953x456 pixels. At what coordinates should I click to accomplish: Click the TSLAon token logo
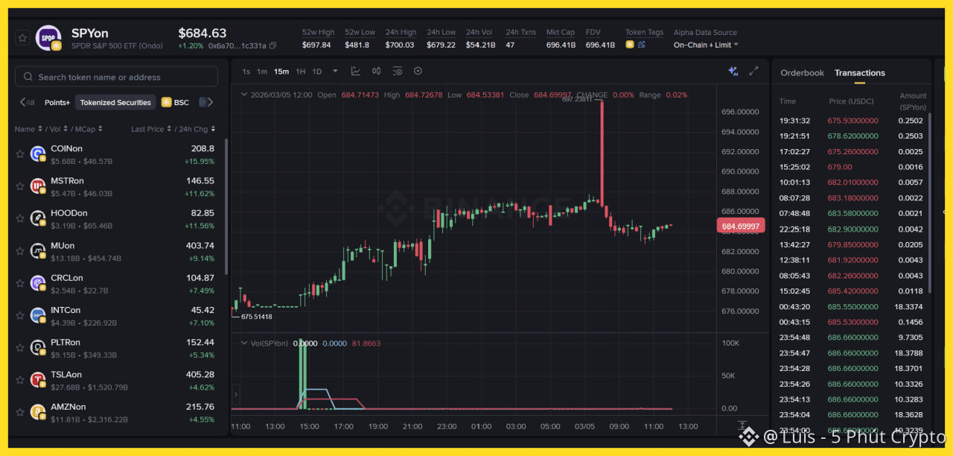(x=38, y=380)
